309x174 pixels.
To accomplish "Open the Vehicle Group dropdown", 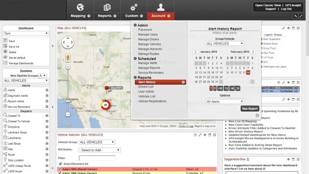I will coord(97,142).
